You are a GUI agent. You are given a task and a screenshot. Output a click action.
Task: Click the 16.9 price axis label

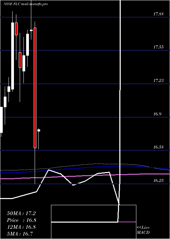tap(157, 114)
